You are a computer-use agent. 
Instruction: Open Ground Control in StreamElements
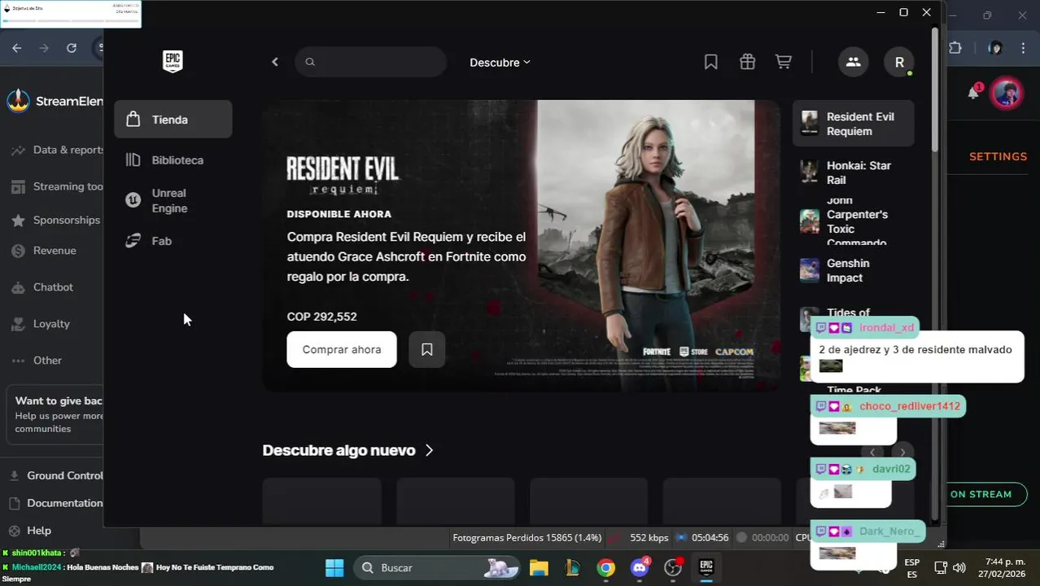[x=56, y=475]
